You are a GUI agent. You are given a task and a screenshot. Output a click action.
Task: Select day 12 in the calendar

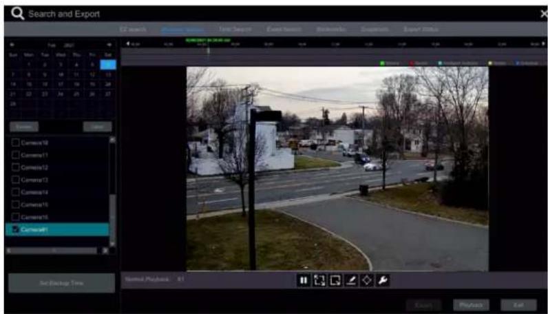click(92, 74)
